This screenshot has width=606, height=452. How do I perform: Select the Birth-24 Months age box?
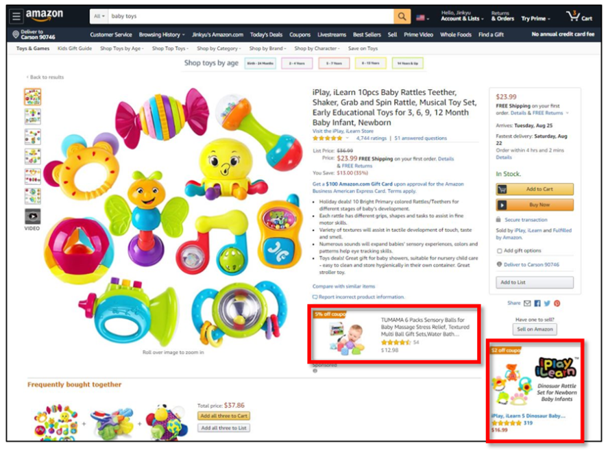pos(260,63)
